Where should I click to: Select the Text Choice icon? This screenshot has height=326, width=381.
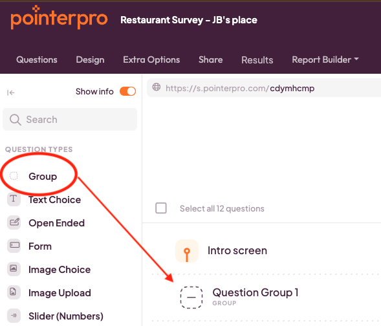tap(14, 199)
